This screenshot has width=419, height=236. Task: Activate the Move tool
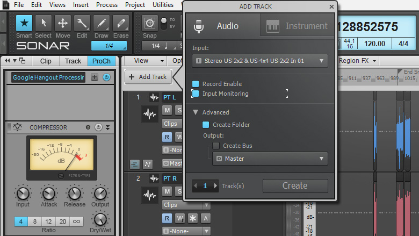coord(63,23)
